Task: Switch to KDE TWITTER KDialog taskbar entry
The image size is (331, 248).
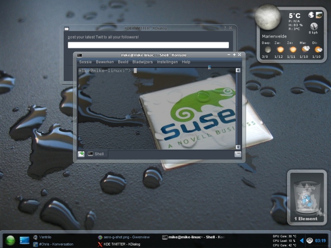Action: [119, 244]
